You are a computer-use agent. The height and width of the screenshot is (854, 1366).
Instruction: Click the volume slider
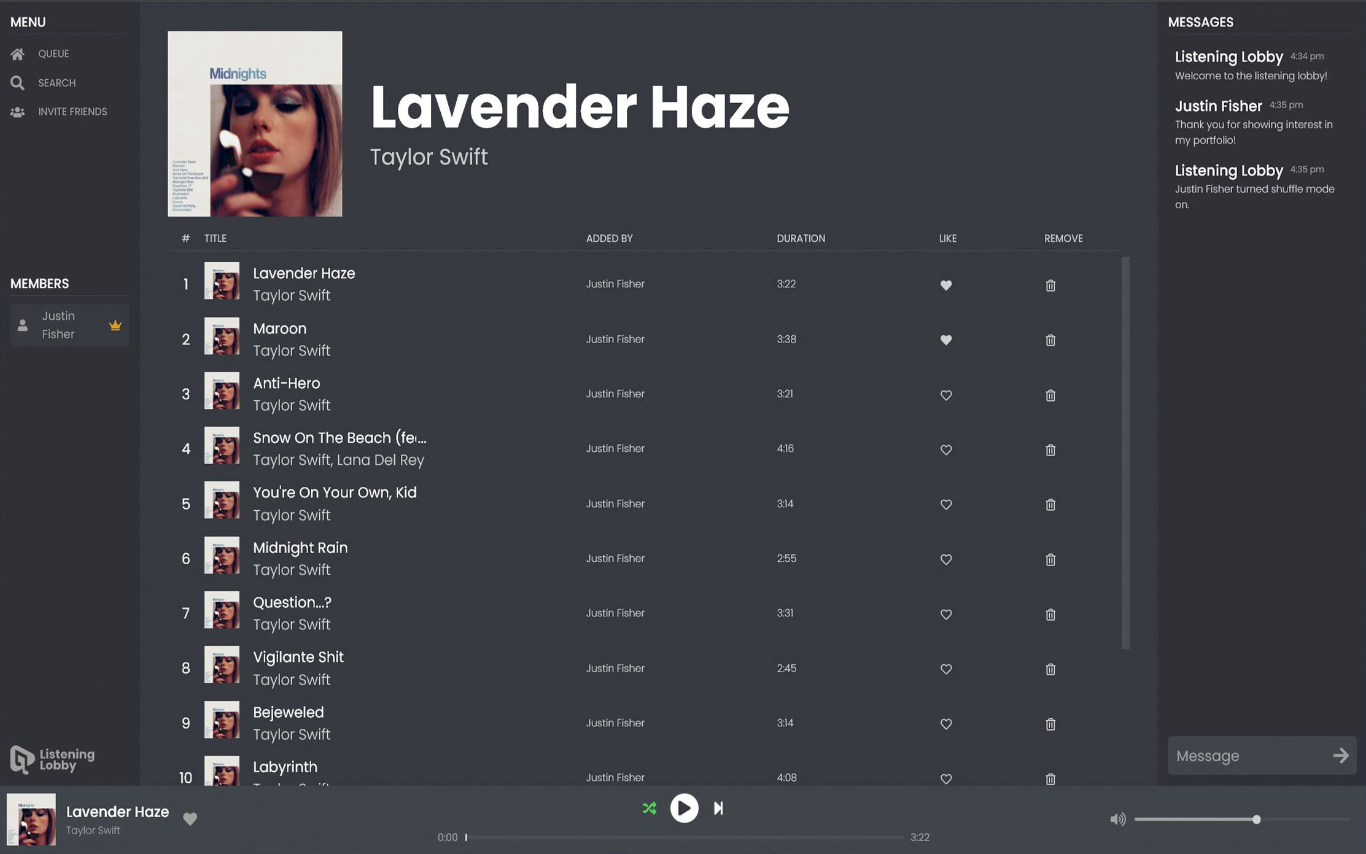1241,819
